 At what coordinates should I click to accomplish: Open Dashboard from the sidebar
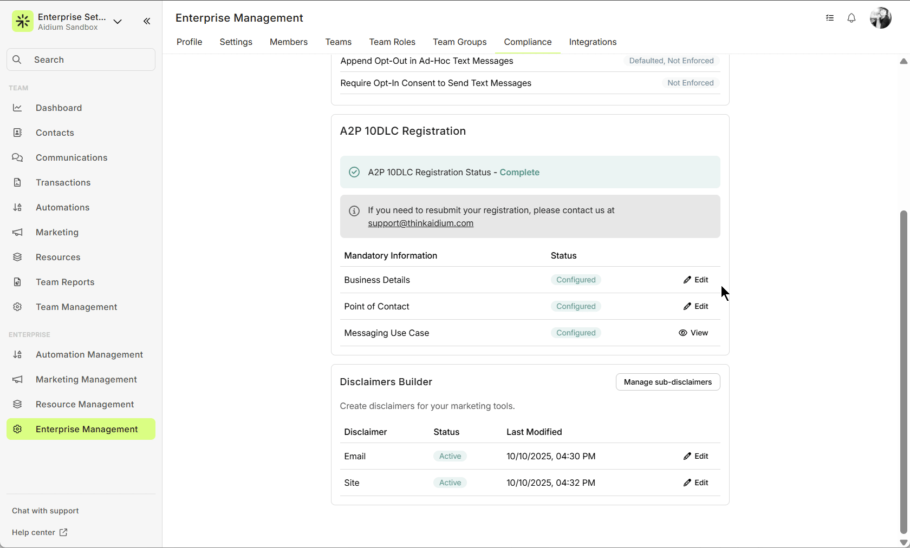click(x=58, y=108)
